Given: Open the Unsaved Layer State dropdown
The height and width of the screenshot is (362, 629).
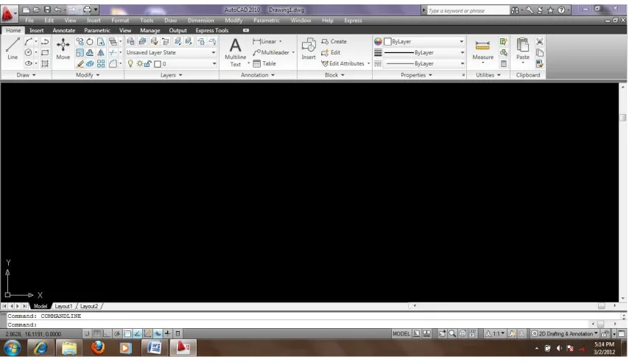Looking at the screenshot, I should pos(171,52).
